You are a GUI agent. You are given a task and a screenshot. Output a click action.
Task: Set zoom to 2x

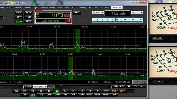(136, 86)
